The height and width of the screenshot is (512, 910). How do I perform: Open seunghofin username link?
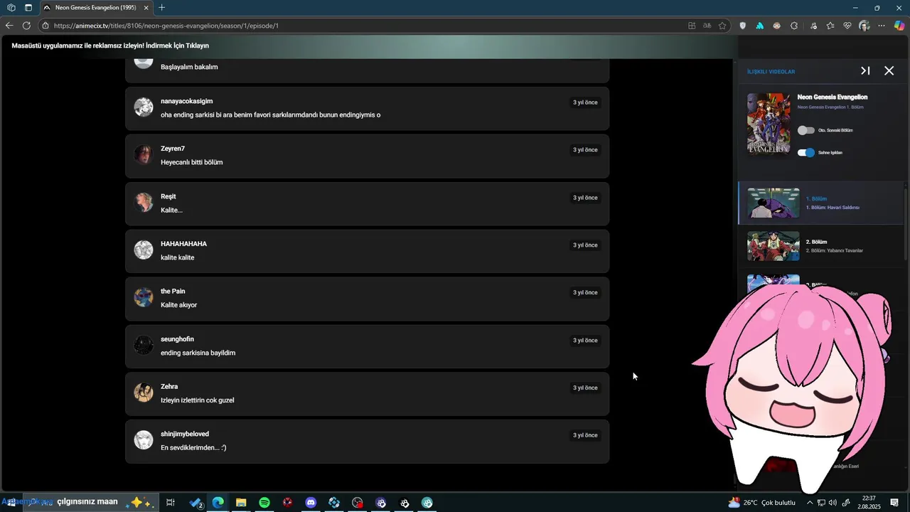click(x=177, y=339)
